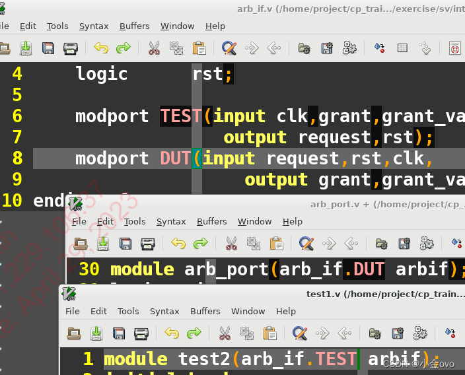The image size is (465, 375).
Task: Open Find and Replace in test1.v window
Action: tap(300, 333)
